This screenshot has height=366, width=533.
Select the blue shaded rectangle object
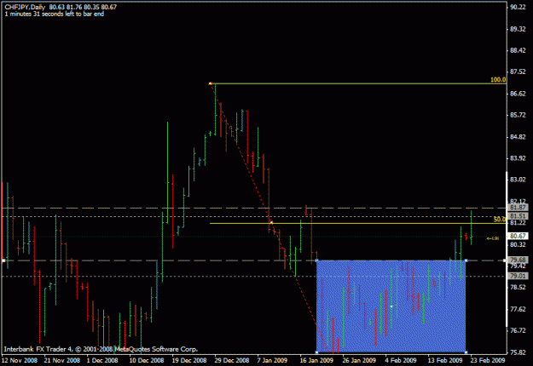pyautogui.click(x=391, y=306)
